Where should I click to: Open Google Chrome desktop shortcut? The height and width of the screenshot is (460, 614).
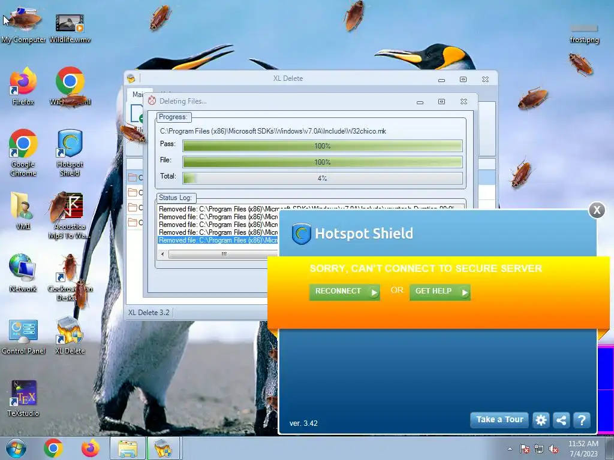(23, 153)
